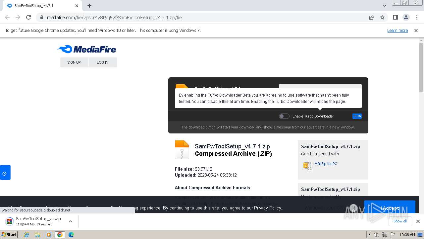Close the downloads bar
Image resolution: width=424 pixels, height=239 pixels.
[418, 221]
